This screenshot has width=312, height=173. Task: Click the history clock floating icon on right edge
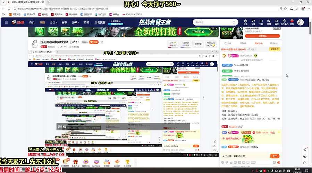(x=305, y=149)
